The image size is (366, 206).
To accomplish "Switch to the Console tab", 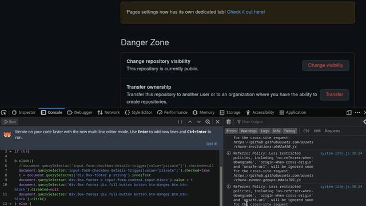I will (x=51, y=113).
